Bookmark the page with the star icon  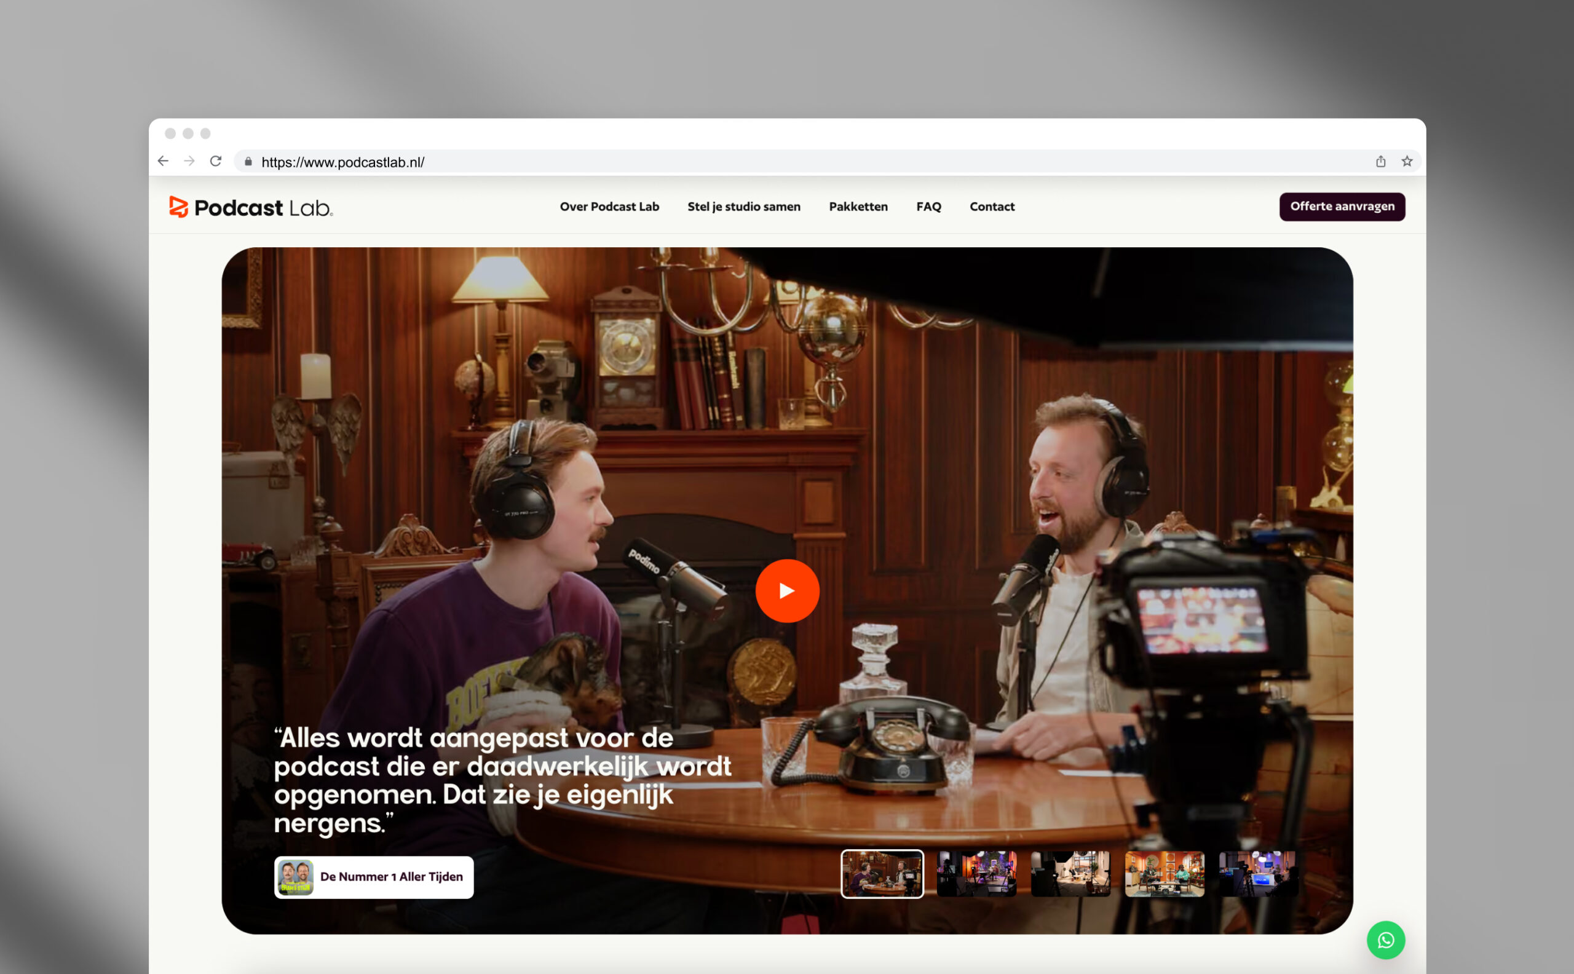(1407, 161)
